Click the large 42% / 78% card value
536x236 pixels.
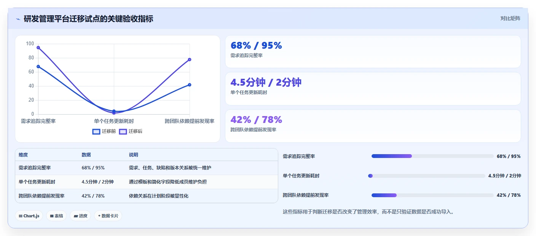pos(256,120)
